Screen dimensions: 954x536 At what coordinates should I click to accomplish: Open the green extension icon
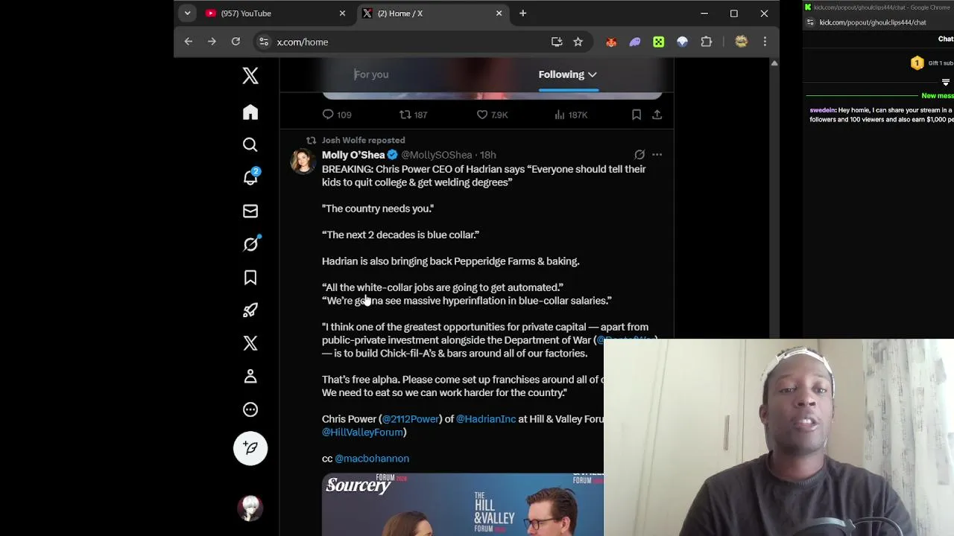pos(659,42)
